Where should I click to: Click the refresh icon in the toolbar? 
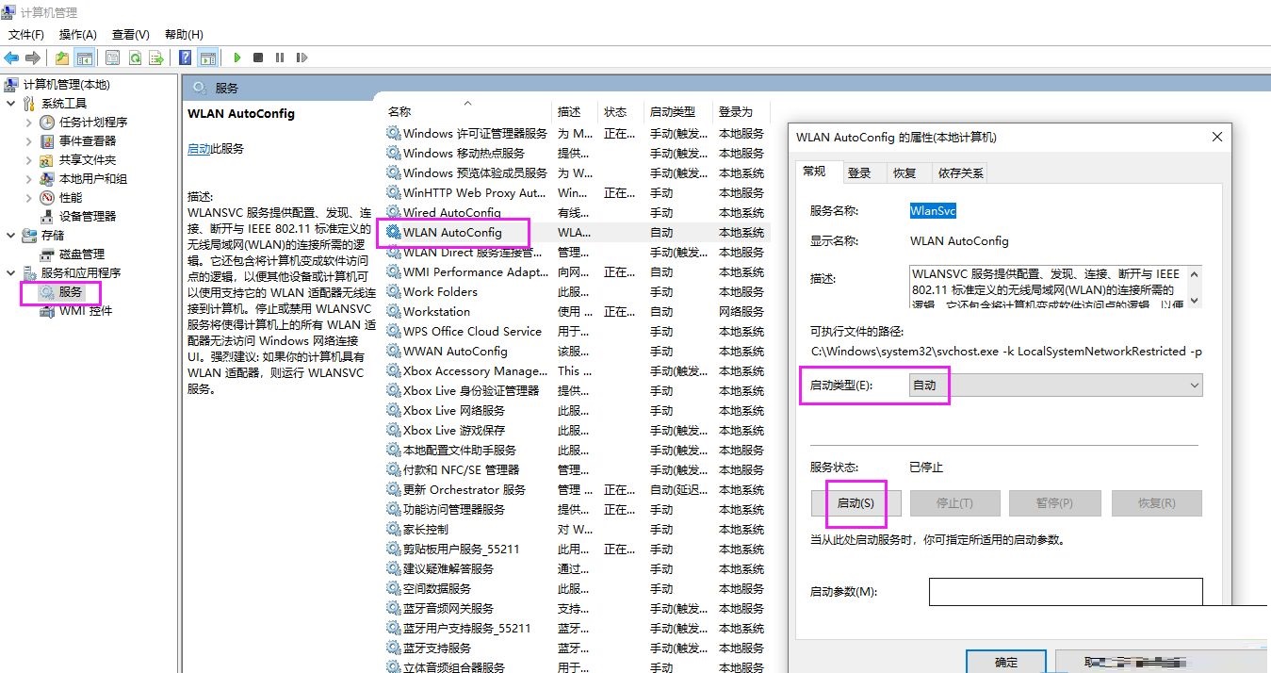pos(135,57)
